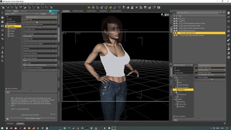Click the Export icon above the Undo icon
This screenshot has width=231, height=130.
(x=3, y=35)
